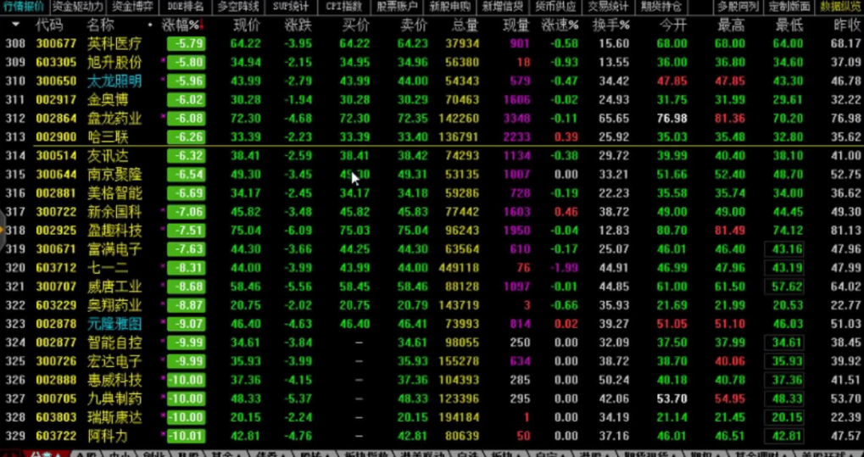This screenshot has height=457, width=864.
Task: Select stock 美格智能 in the list
Action: (x=114, y=193)
